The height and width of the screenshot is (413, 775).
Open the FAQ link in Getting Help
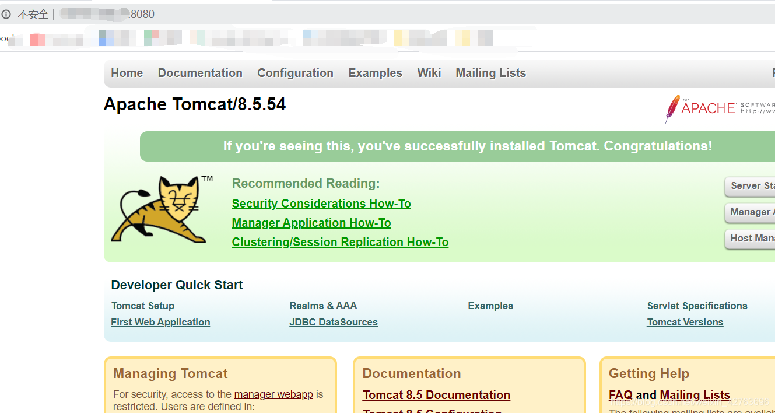coord(620,395)
